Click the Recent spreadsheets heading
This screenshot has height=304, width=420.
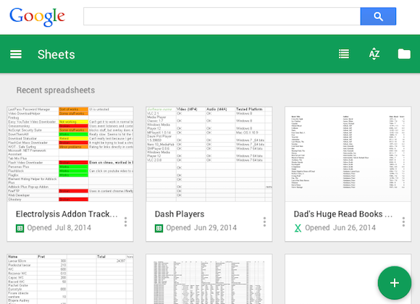click(x=56, y=90)
